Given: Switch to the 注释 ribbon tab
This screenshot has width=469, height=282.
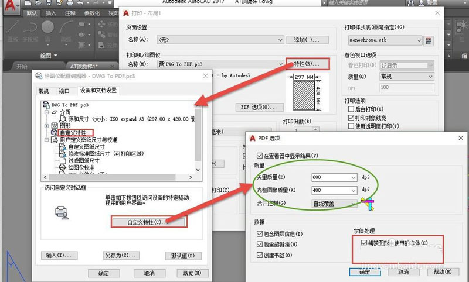Looking at the screenshot, I should pos(70,13).
